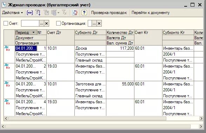Click the table scrollbar left arrow

[x=6, y=118]
